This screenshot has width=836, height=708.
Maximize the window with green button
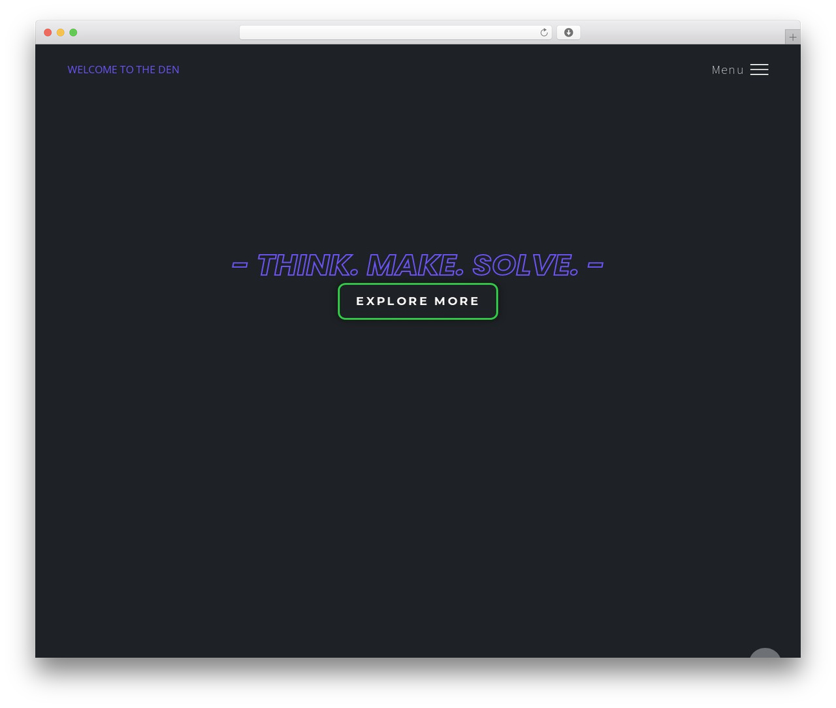[73, 33]
